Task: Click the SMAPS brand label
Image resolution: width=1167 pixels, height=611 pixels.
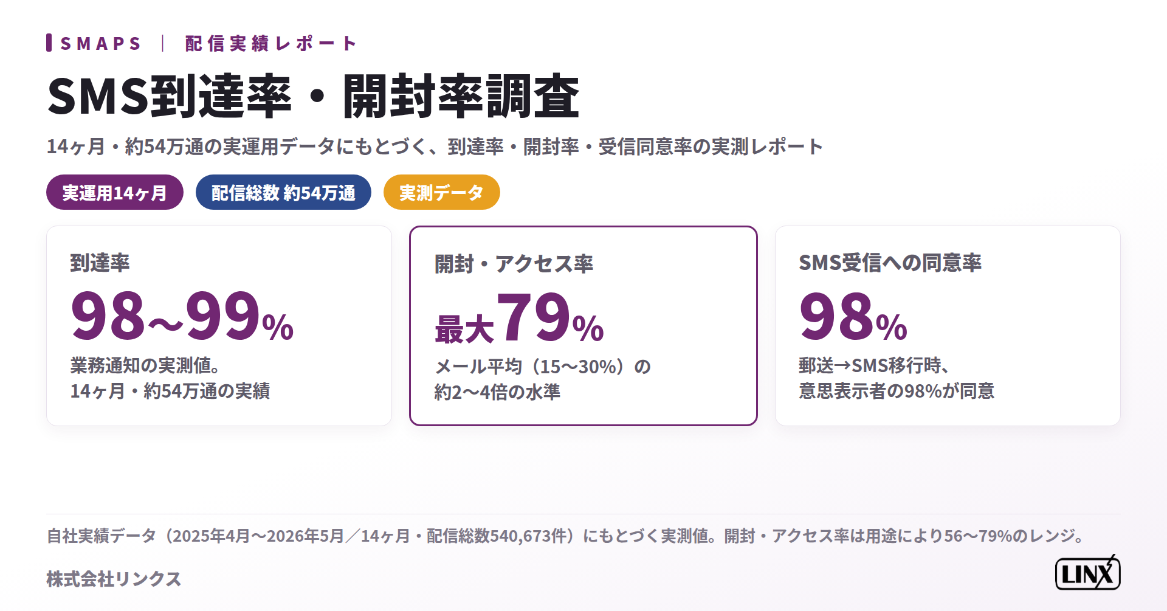Action: coord(100,44)
